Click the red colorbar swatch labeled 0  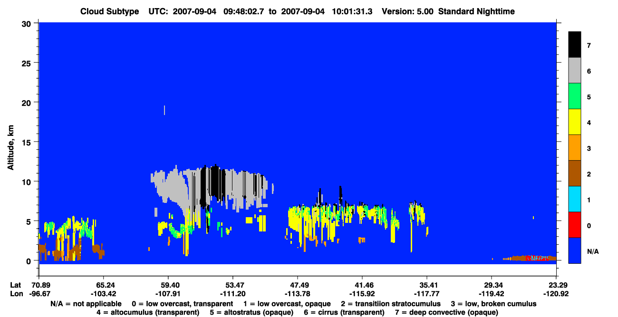(x=575, y=225)
